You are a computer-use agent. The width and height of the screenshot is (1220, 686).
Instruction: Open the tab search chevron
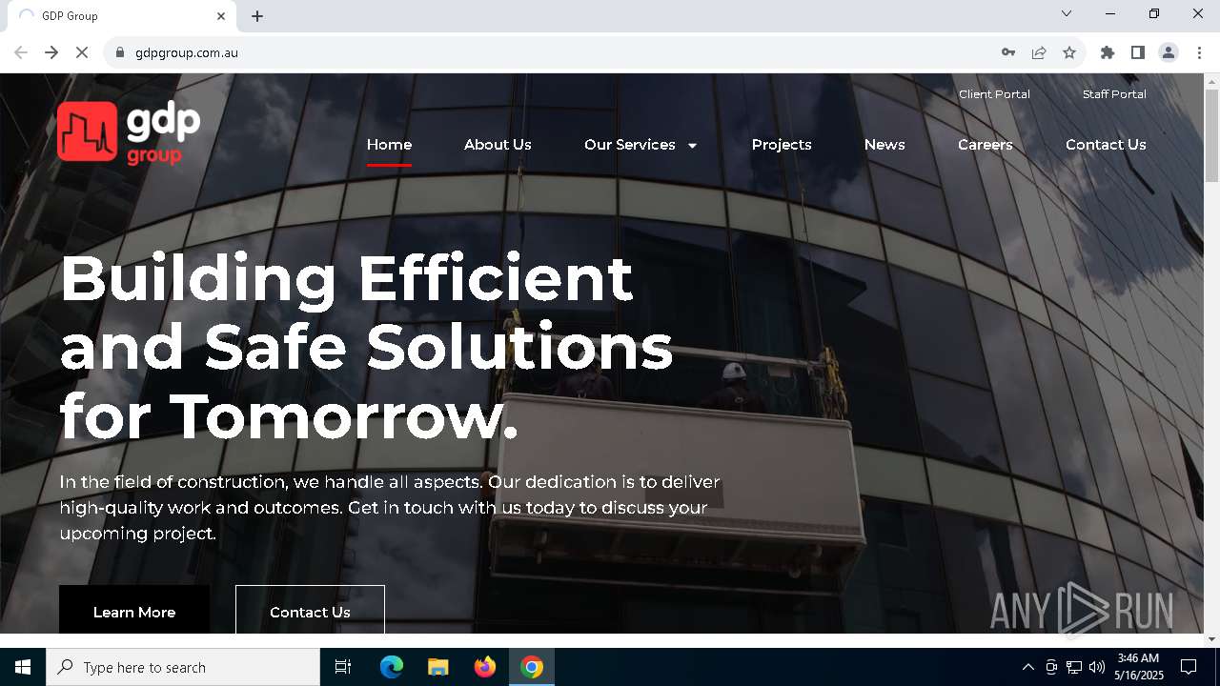pyautogui.click(x=1067, y=13)
